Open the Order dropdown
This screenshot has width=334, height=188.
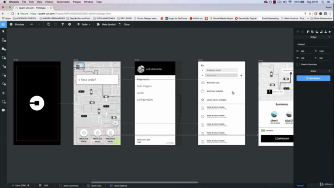click(84, 25)
